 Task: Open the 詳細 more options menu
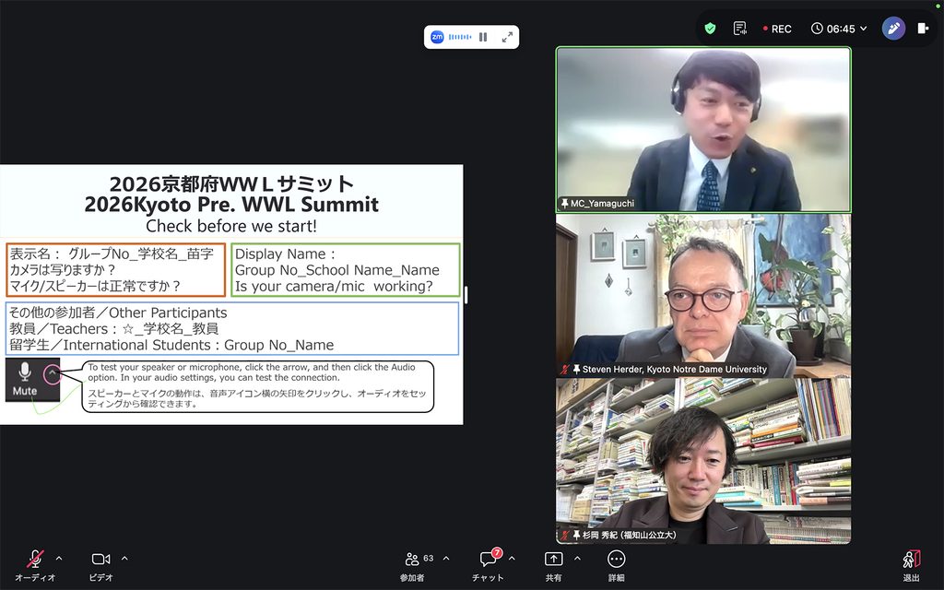point(616,565)
